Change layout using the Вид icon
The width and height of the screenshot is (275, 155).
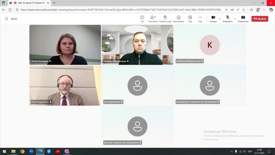pos(190,19)
